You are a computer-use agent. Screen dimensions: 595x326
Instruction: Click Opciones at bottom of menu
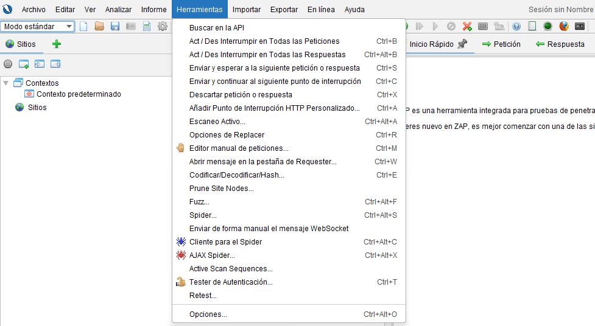click(x=208, y=314)
